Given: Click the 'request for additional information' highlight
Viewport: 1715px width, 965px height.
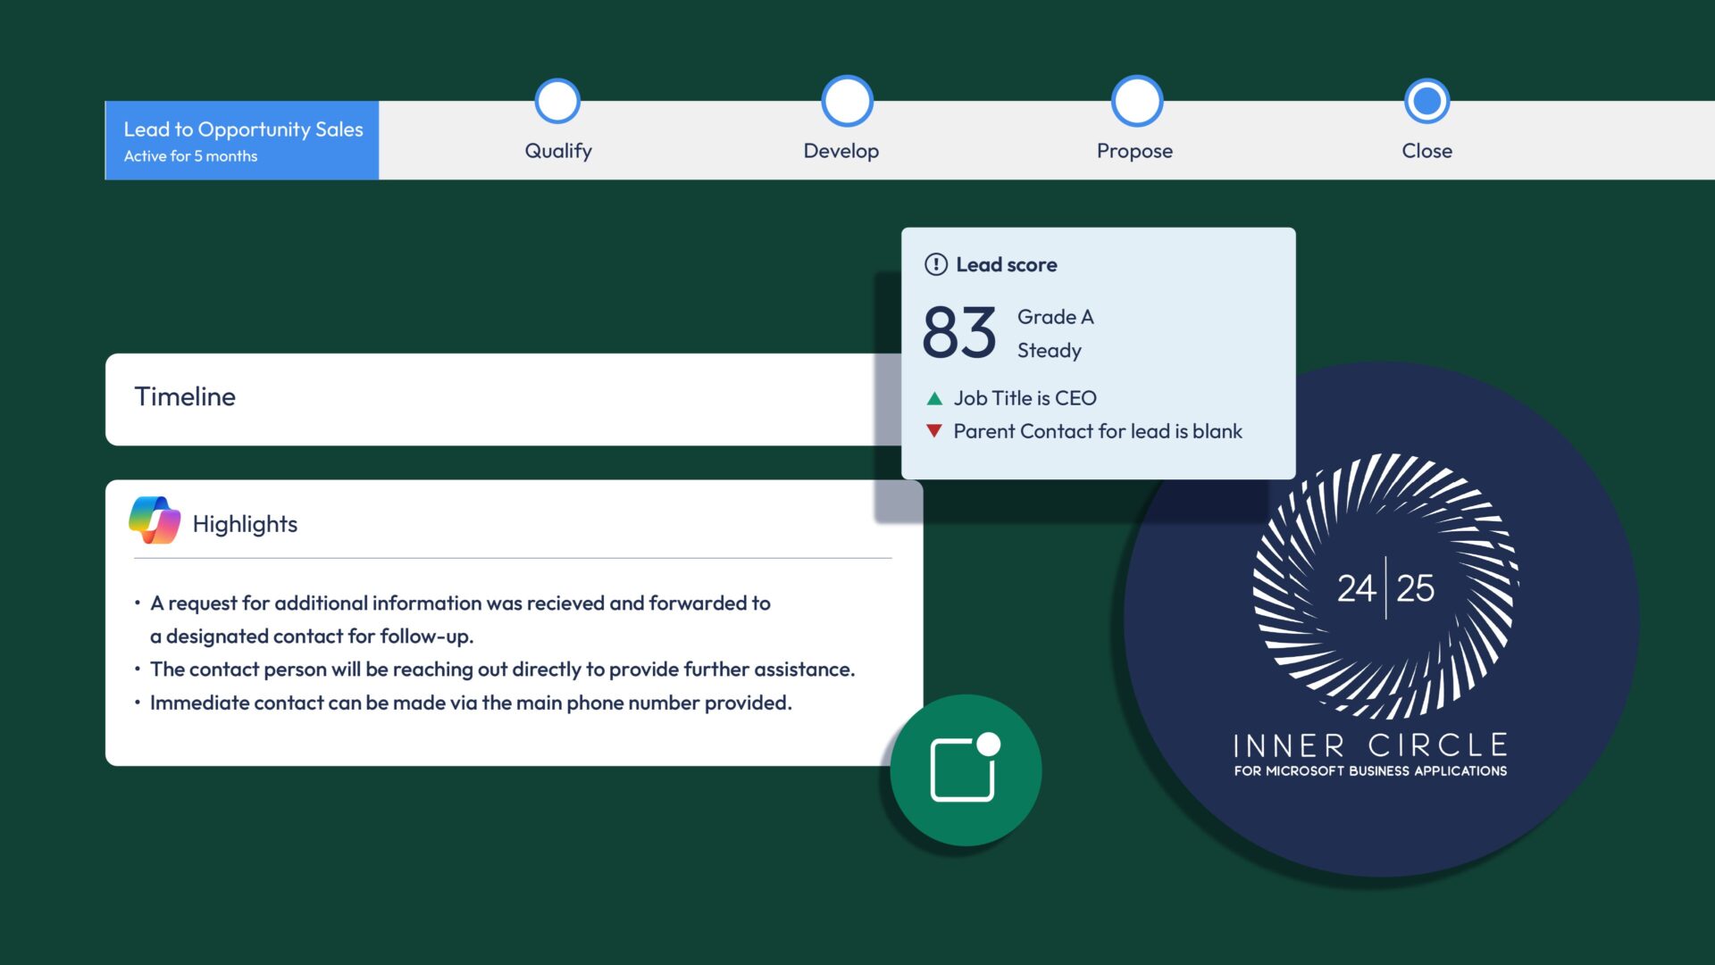Looking at the screenshot, I should point(460,603).
